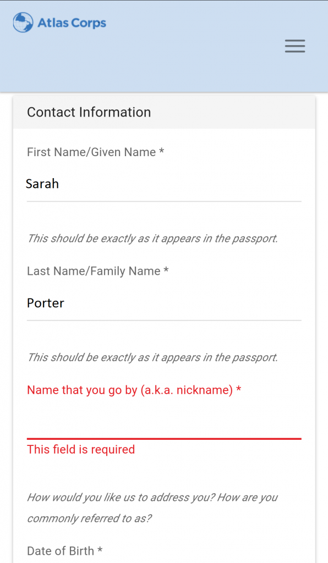The image size is (328, 563).
Task: Focus the First Name field containing Sarah
Action: [164, 184]
